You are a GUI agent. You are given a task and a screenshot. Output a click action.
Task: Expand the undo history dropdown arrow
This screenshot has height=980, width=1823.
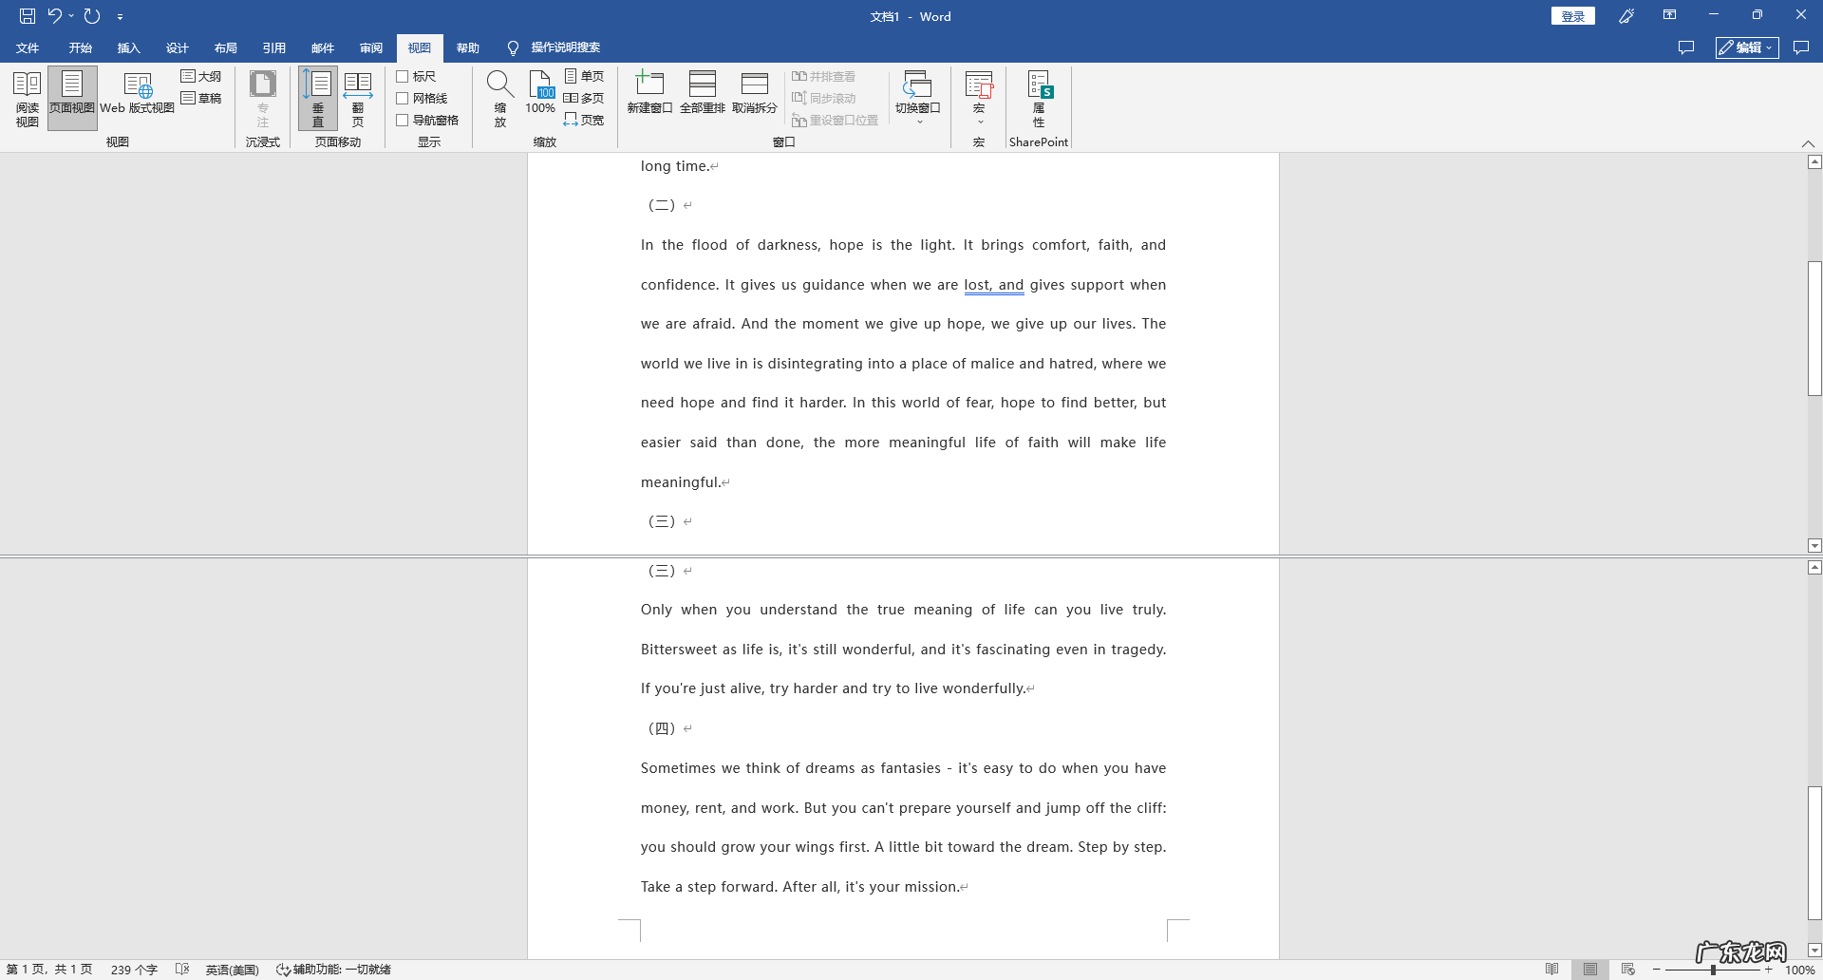click(71, 16)
